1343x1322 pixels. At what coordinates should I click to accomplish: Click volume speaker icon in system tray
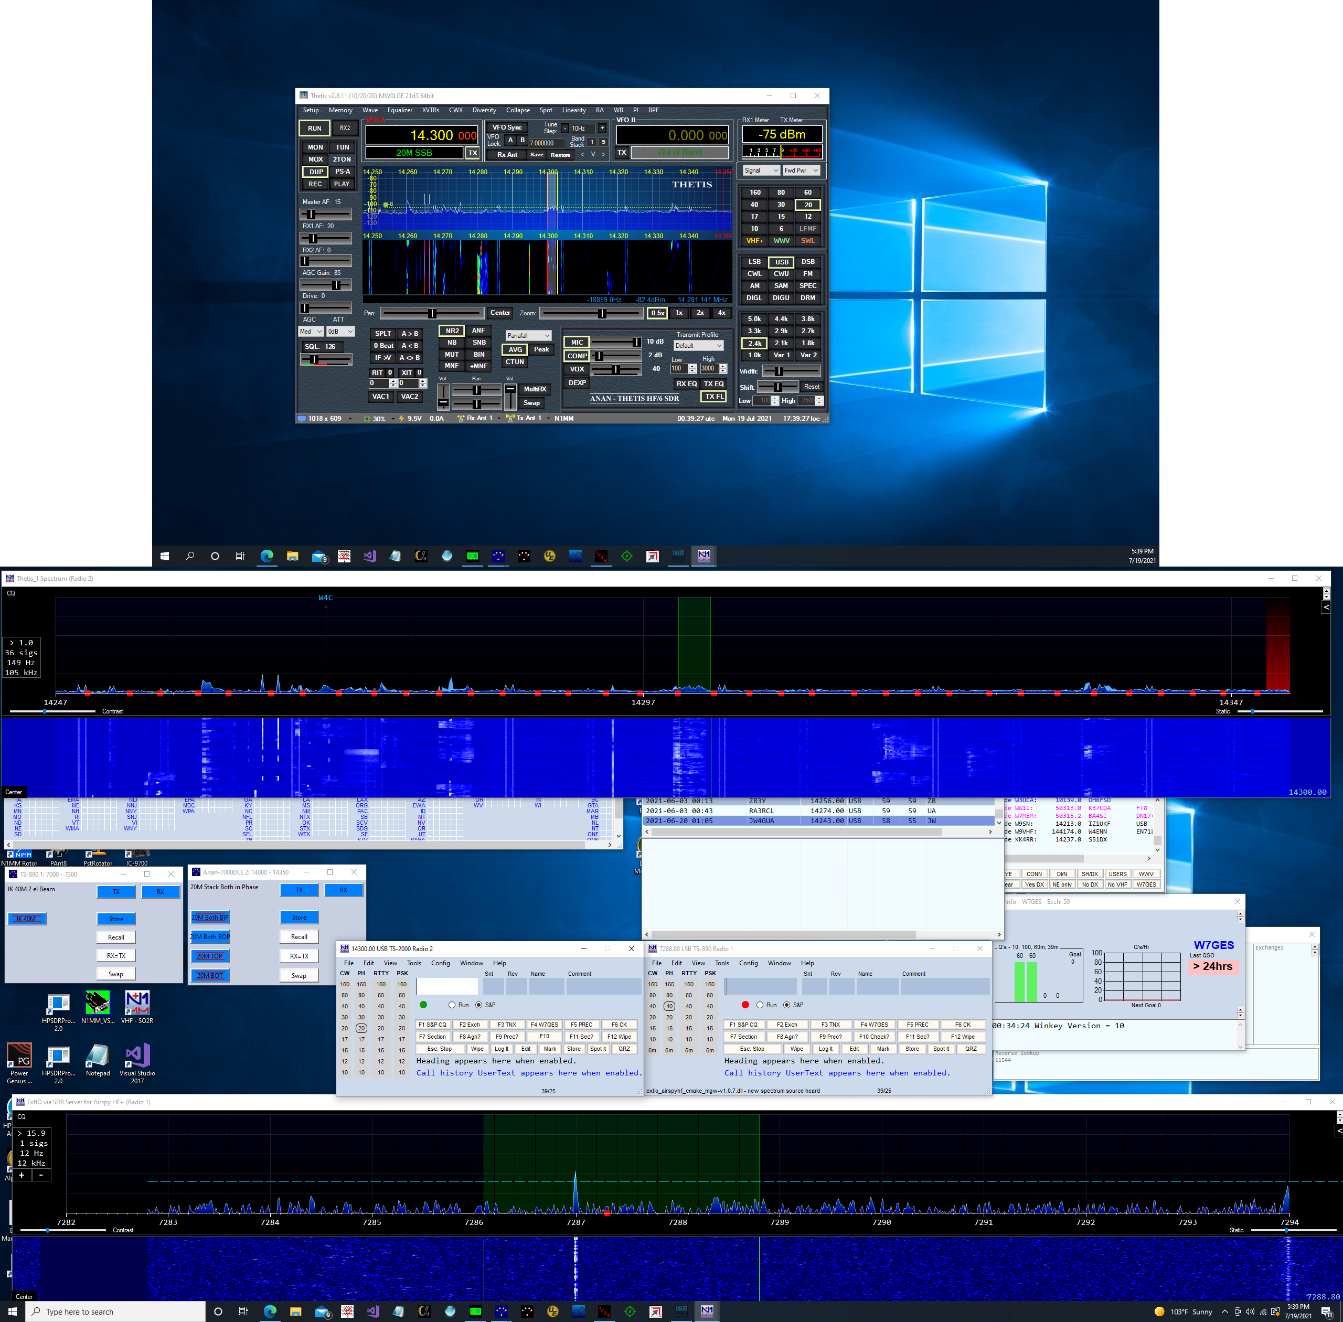(1250, 1312)
